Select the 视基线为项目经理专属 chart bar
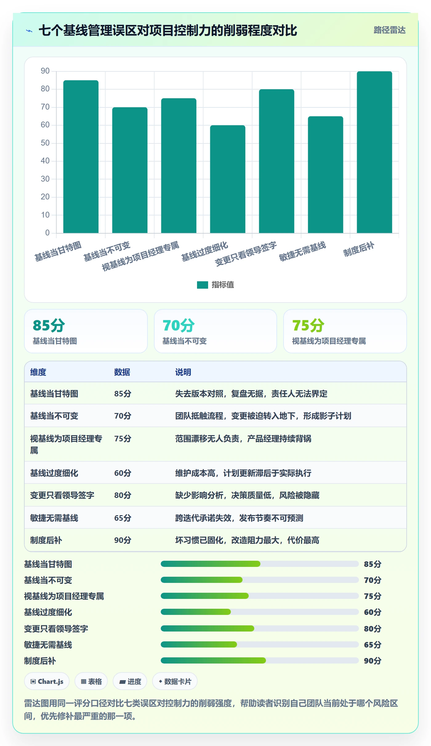 point(179,166)
